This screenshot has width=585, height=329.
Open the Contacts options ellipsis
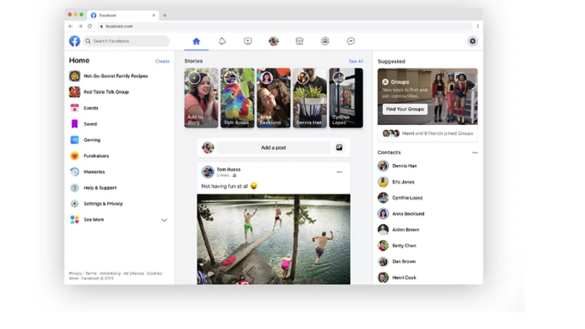click(x=475, y=153)
